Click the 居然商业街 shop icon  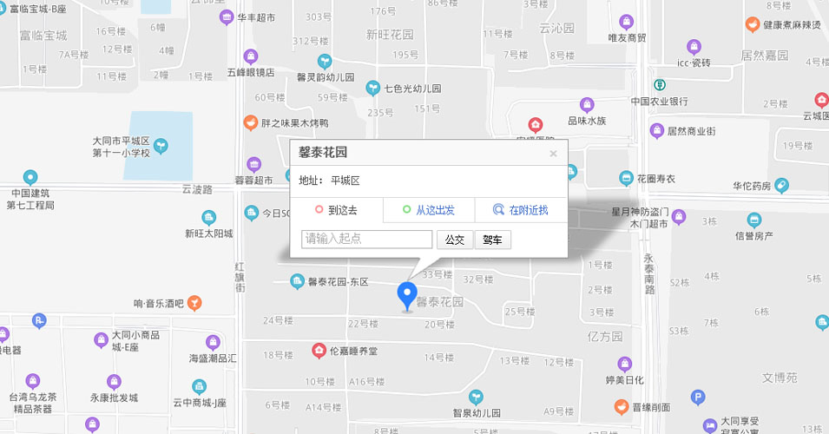[656, 130]
